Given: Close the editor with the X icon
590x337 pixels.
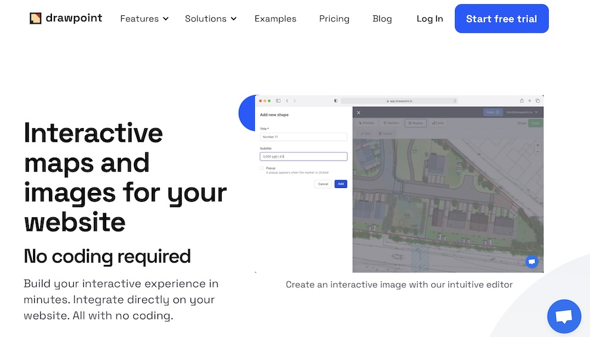Looking at the screenshot, I should (359, 112).
